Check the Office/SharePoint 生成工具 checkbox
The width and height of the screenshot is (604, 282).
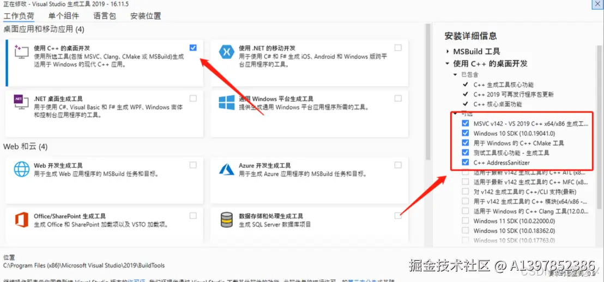point(193,216)
